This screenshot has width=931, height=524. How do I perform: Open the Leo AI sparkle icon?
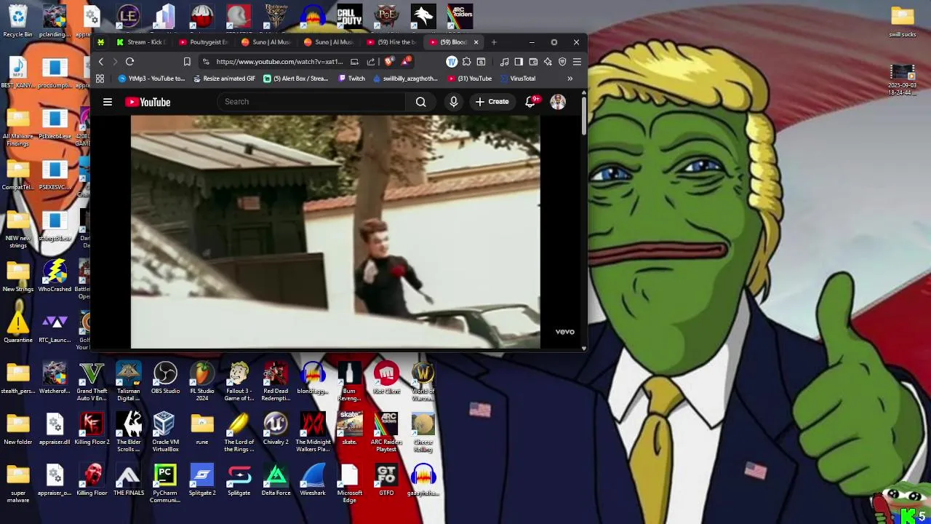click(x=548, y=62)
